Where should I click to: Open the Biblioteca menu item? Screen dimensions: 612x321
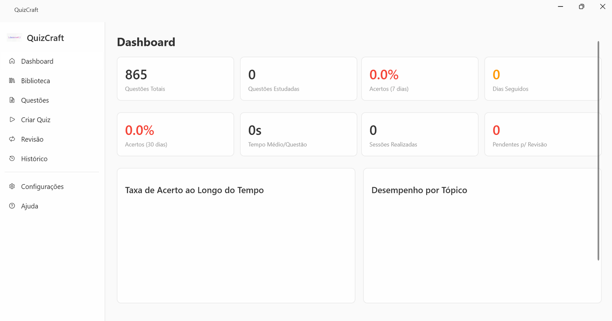point(36,81)
